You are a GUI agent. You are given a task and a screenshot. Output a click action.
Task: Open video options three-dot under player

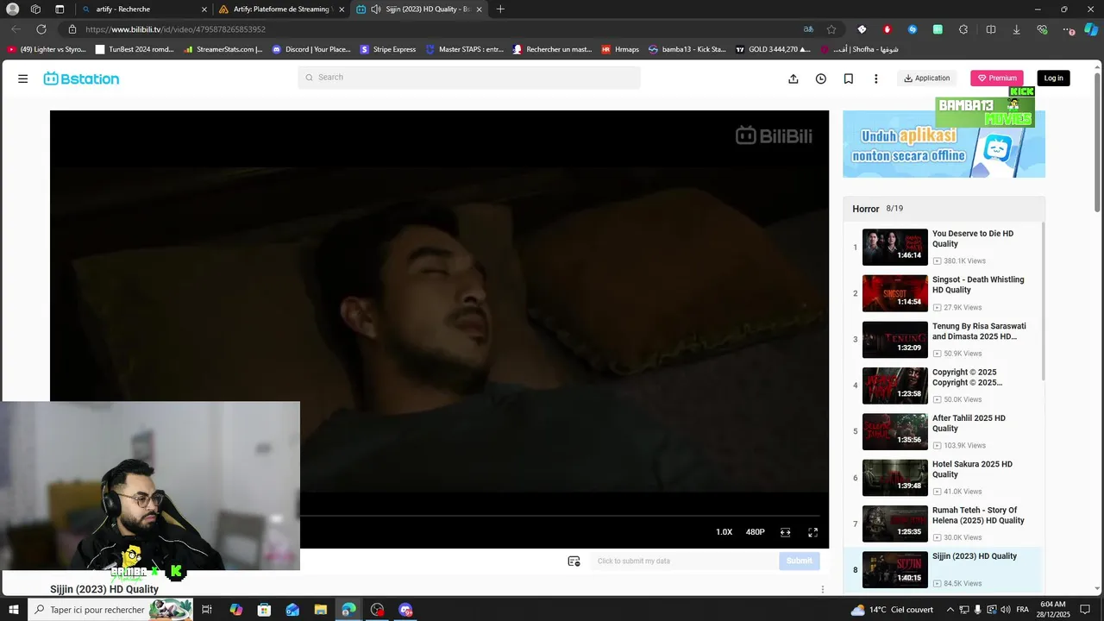(x=822, y=589)
